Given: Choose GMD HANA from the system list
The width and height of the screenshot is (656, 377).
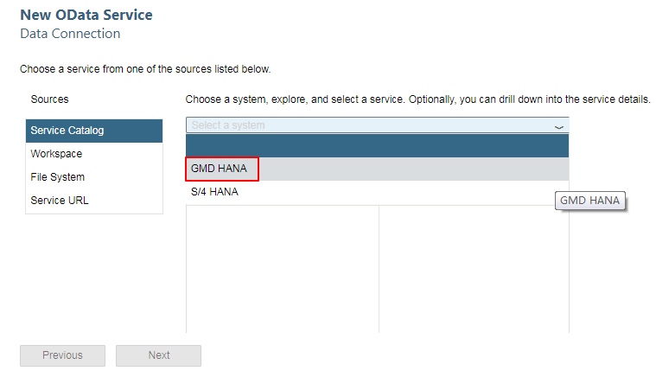Looking at the screenshot, I should click(x=223, y=169).
